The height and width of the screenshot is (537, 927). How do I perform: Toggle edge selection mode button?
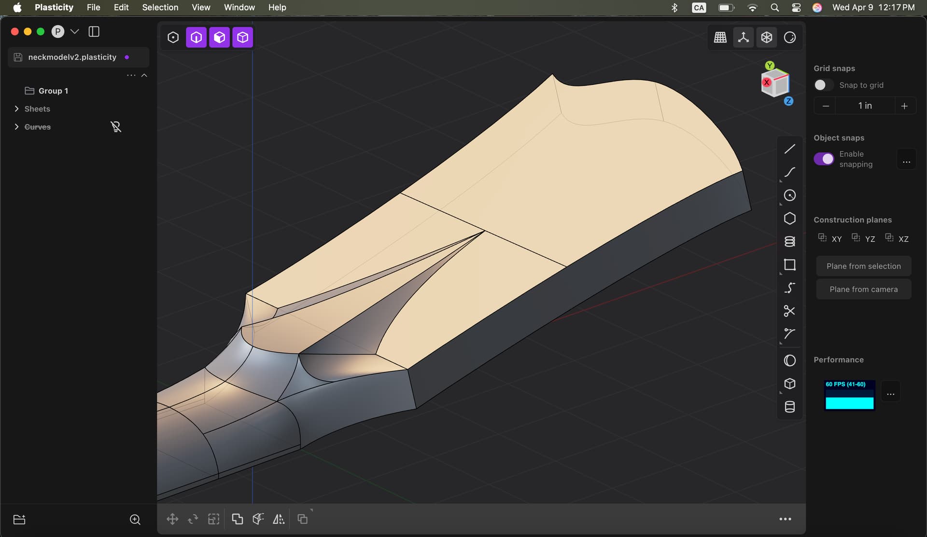point(196,37)
